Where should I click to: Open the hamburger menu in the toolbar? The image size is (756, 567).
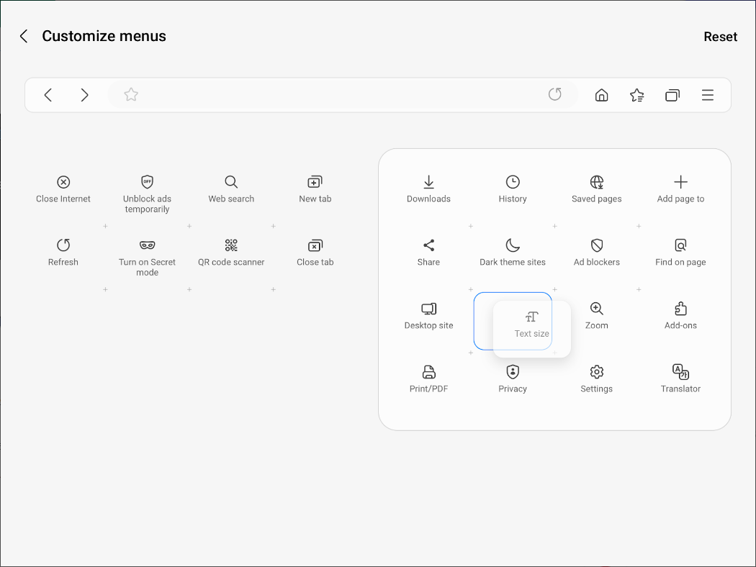(707, 94)
